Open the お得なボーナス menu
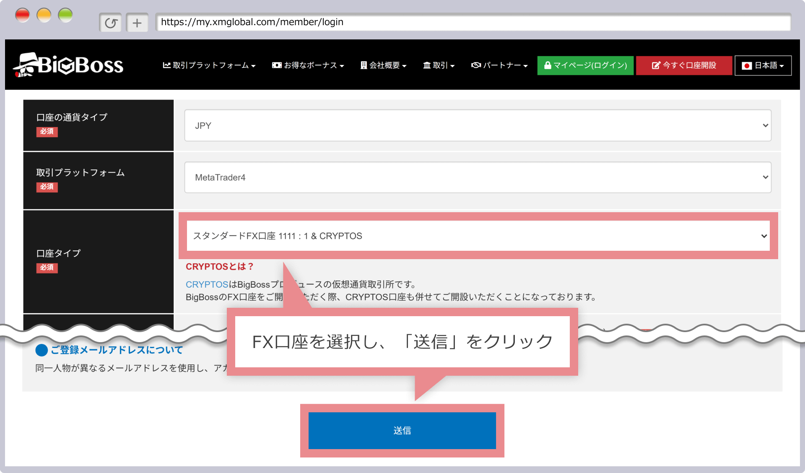 tap(308, 65)
